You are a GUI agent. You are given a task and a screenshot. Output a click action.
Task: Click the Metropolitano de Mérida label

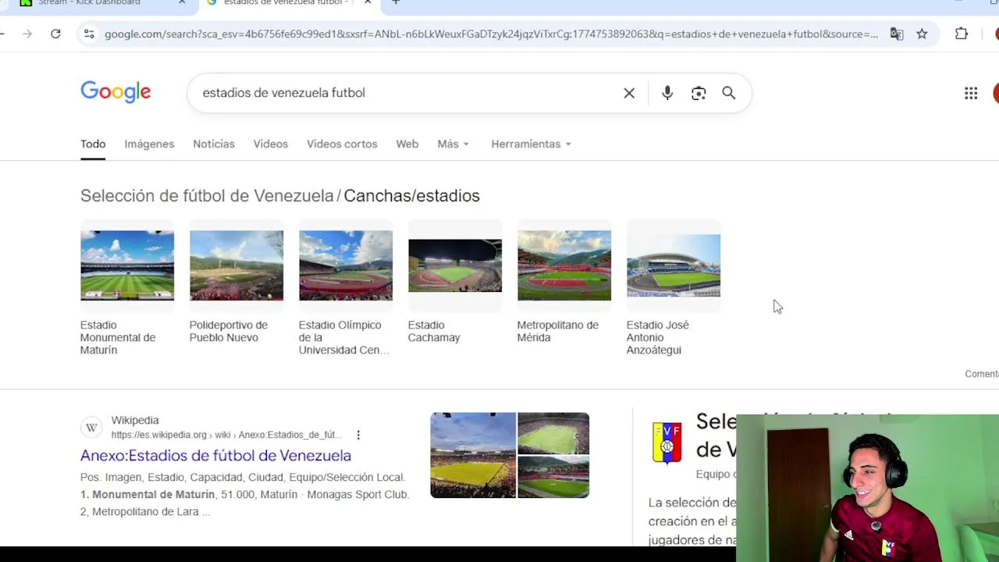557,331
